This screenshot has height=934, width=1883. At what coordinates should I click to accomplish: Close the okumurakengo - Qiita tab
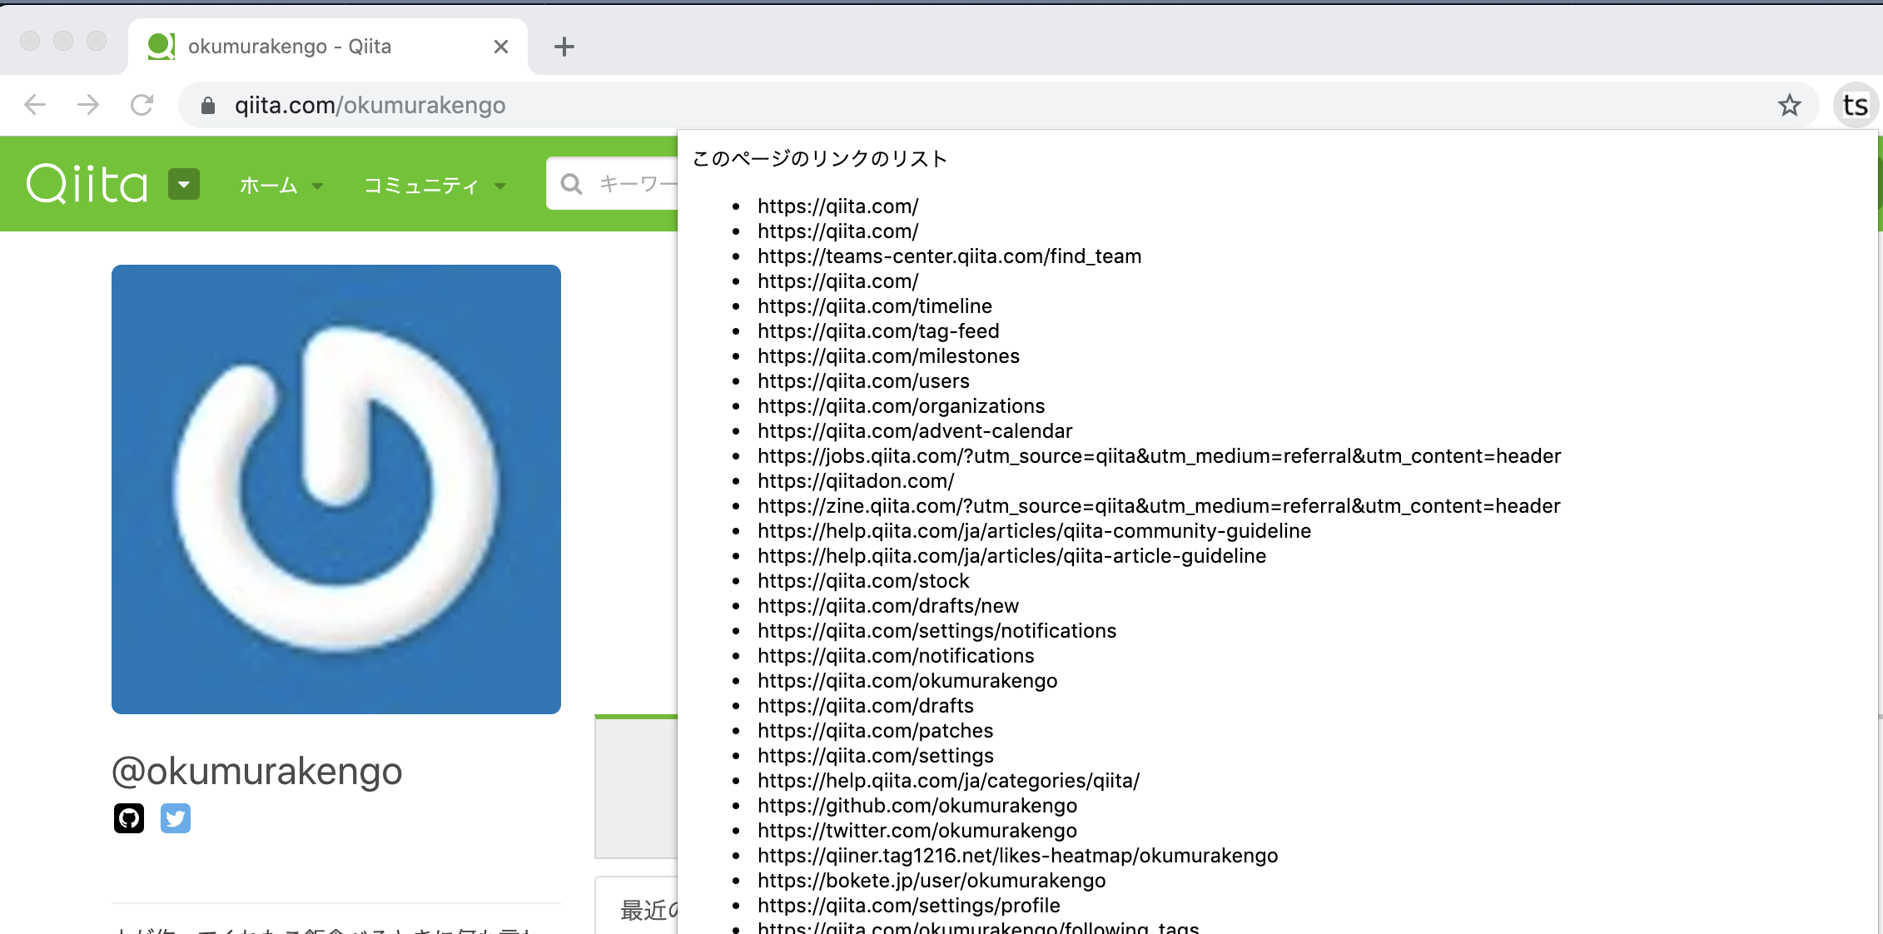point(501,47)
